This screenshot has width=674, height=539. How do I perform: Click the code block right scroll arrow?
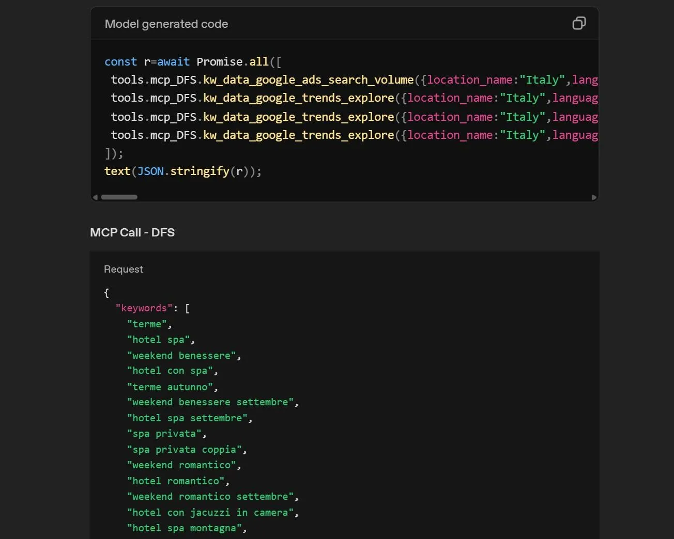[594, 197]
